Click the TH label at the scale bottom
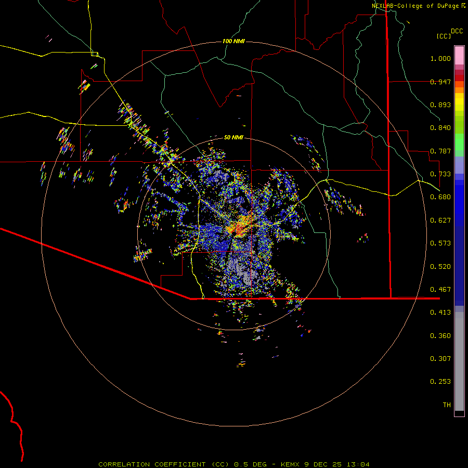Image resolution: width=468 pixels, height=468 pixels. [447, 405]
